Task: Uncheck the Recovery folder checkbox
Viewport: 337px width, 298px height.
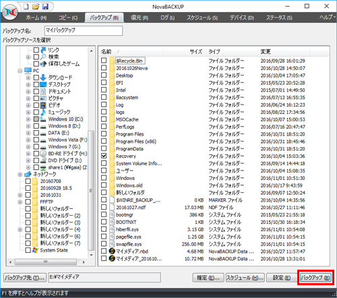Action: click(x=104, y=156)
